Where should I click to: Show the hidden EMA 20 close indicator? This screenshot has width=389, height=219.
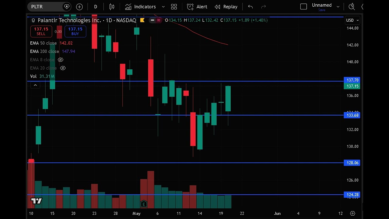(63, 68)
